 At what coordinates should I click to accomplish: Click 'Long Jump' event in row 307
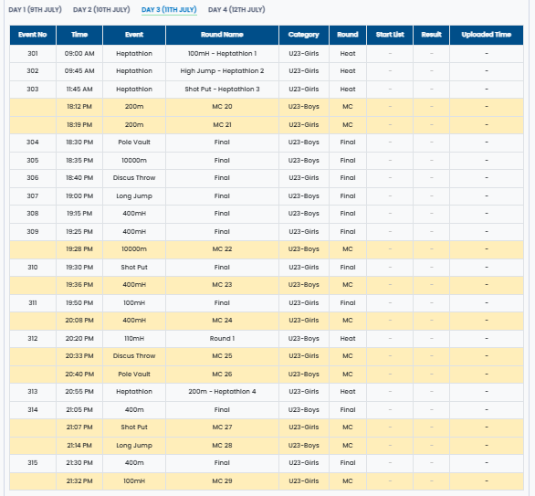pyautogui.click(x=134, y=196)
